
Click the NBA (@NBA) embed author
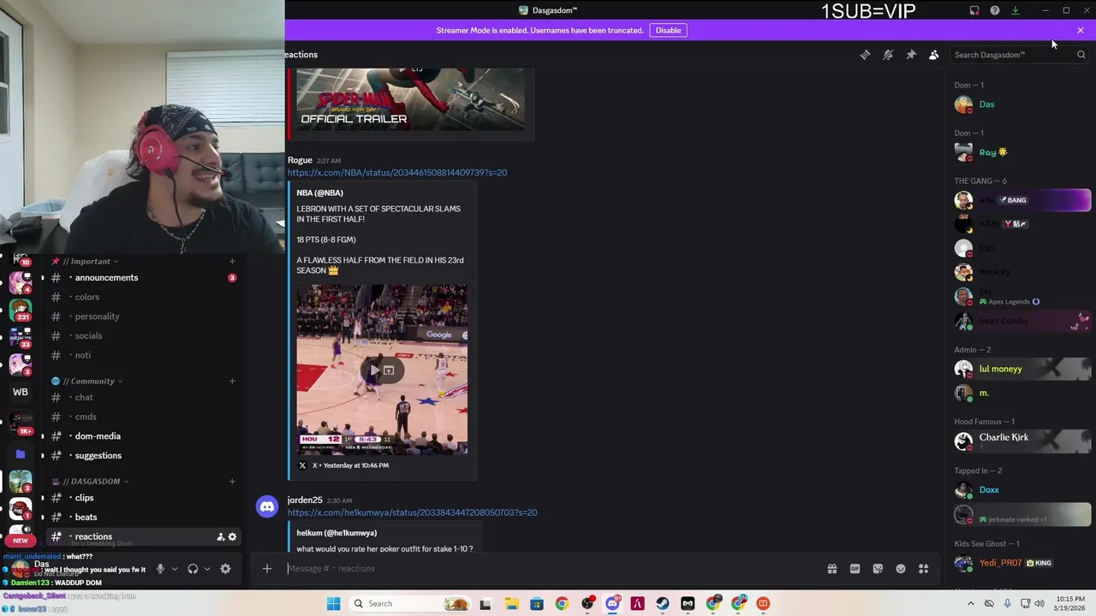click(x=320, y=193)
